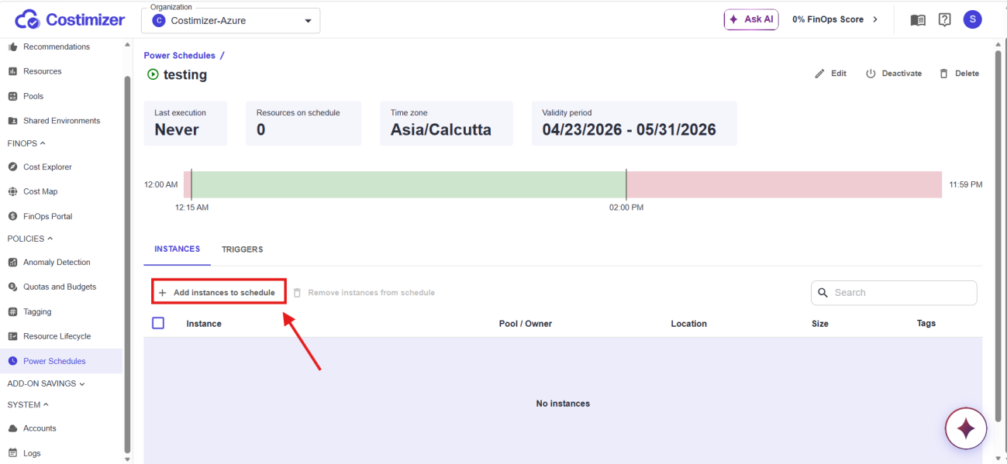This screenshot has width=1007, height=464.
Task: Deactivate the testing schedule
Action: 894,74
